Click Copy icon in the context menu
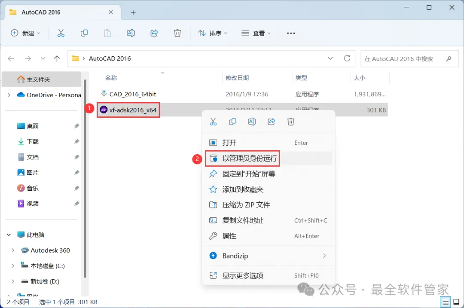464x308 pixels. 232,122
